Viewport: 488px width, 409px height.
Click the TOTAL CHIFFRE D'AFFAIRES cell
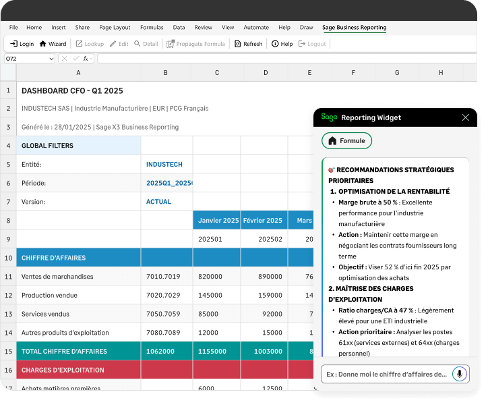(78, 352)
